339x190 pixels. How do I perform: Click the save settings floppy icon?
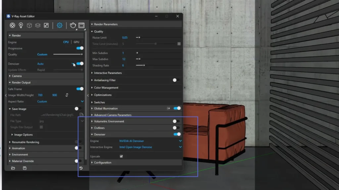click(24, 168)
